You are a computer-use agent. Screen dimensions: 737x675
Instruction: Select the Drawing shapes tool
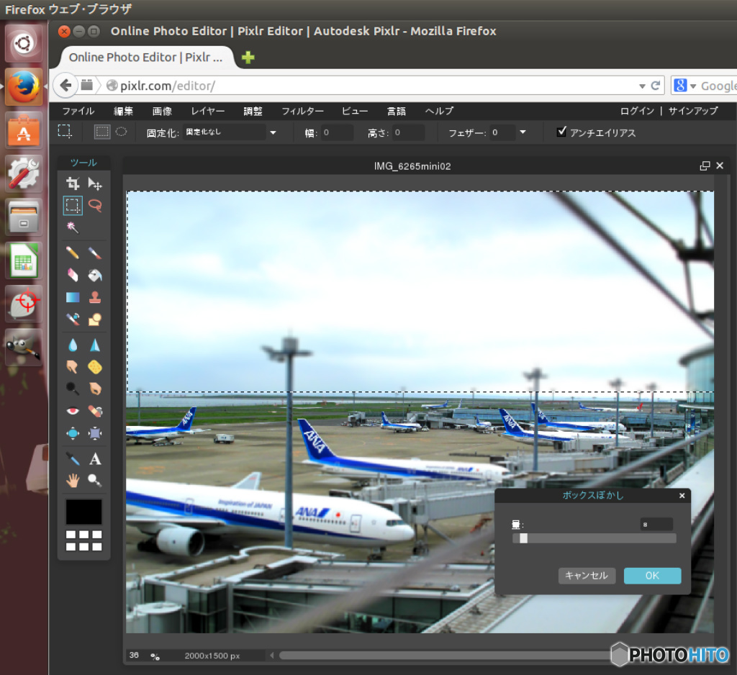[95, 320]
